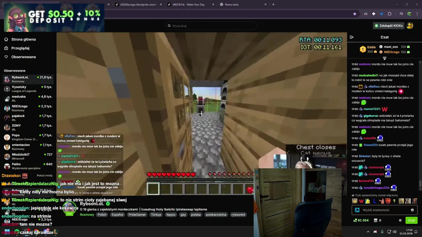422x237 pixels.
Task: Insert the red angry face emote
Action: (388, 201)
